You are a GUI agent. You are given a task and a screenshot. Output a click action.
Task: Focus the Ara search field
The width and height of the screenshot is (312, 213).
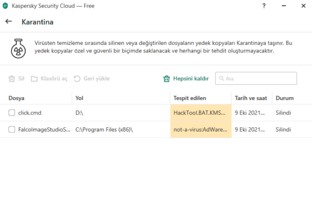click(x=256, y=78)
